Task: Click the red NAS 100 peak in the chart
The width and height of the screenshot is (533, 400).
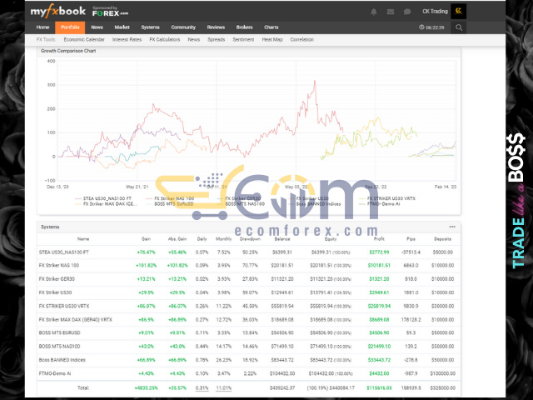Action: (x=315, y=82)
